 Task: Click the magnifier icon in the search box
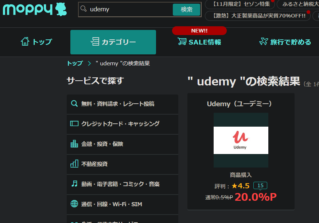tap(83, 9)
